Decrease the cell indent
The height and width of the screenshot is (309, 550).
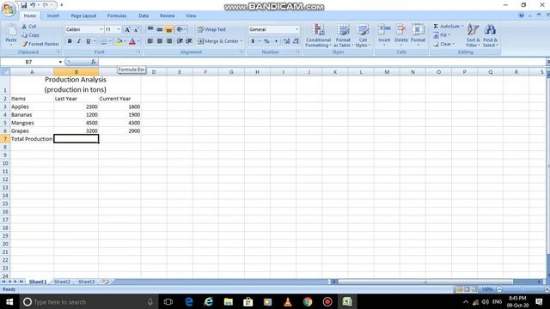(x=180, y=41)
